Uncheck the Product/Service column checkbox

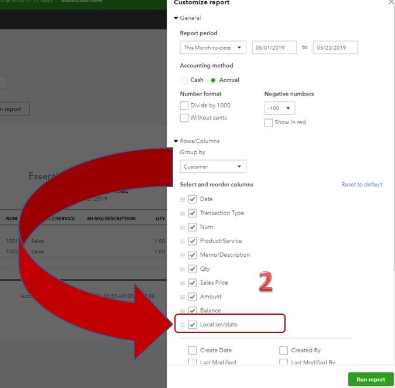click(x=192, y=241)
